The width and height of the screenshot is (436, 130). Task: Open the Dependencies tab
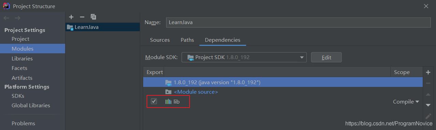click(x=223, y=40)
